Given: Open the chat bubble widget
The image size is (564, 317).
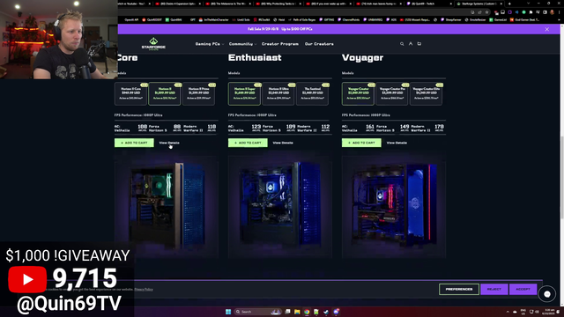Looking at the screenshot, I should [547, 294].
